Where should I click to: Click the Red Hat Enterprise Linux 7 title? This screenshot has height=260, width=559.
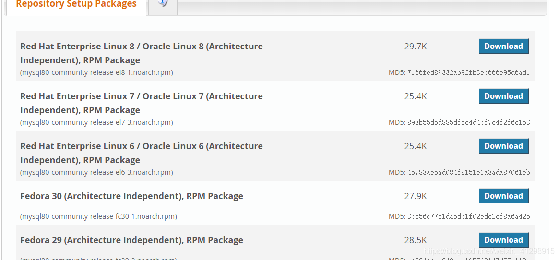pyautogui.click(x=142, y=103)
